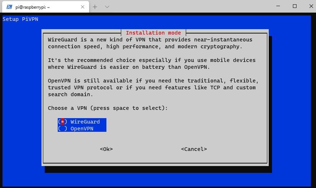
Task: Switch to the pi@raspberrypi: ~ tab
Action: point(45,7)
